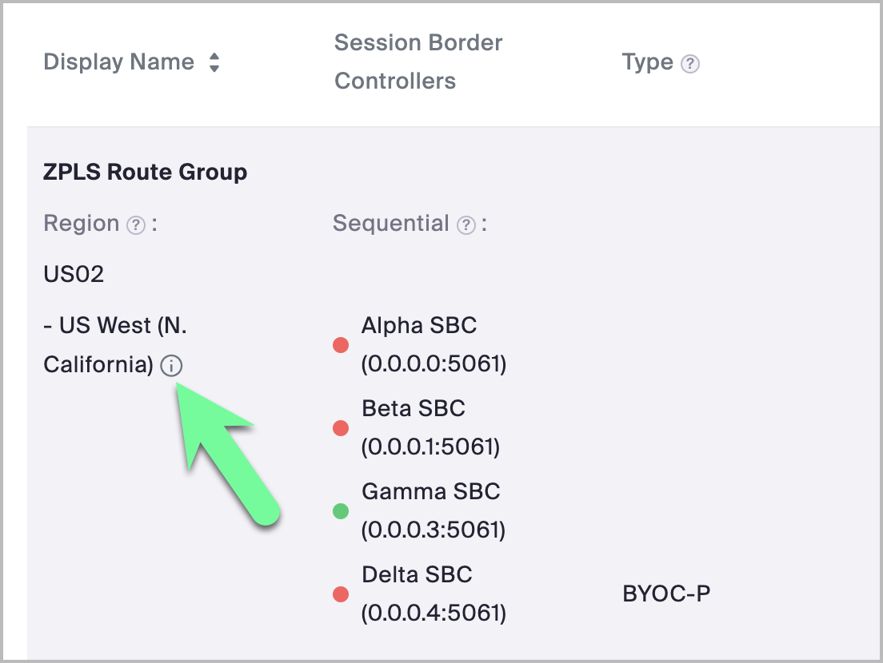Click the BYOC-P type value
Viewport: 883px width, 663px height.
point(666,594)
